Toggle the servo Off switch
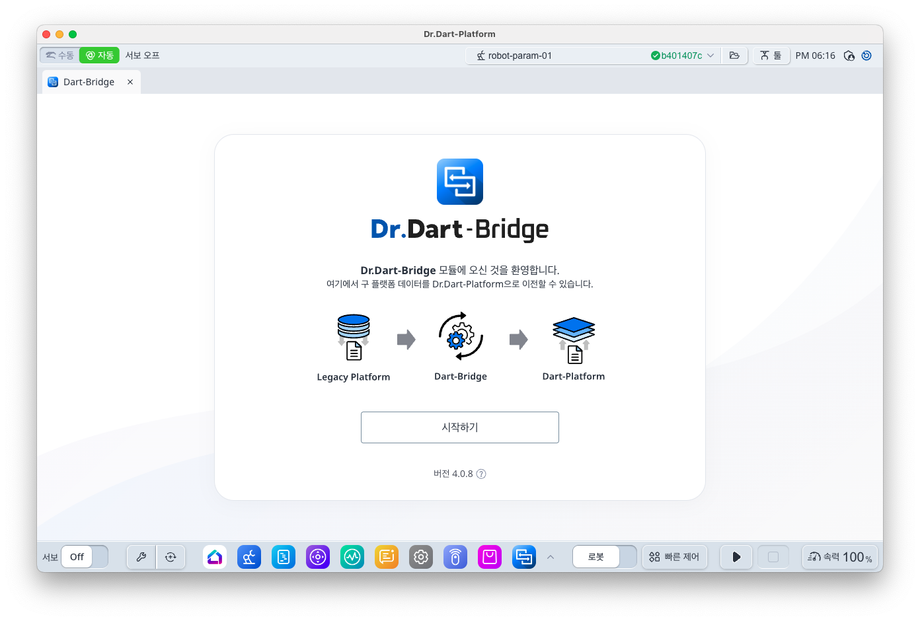 [85, 557]
